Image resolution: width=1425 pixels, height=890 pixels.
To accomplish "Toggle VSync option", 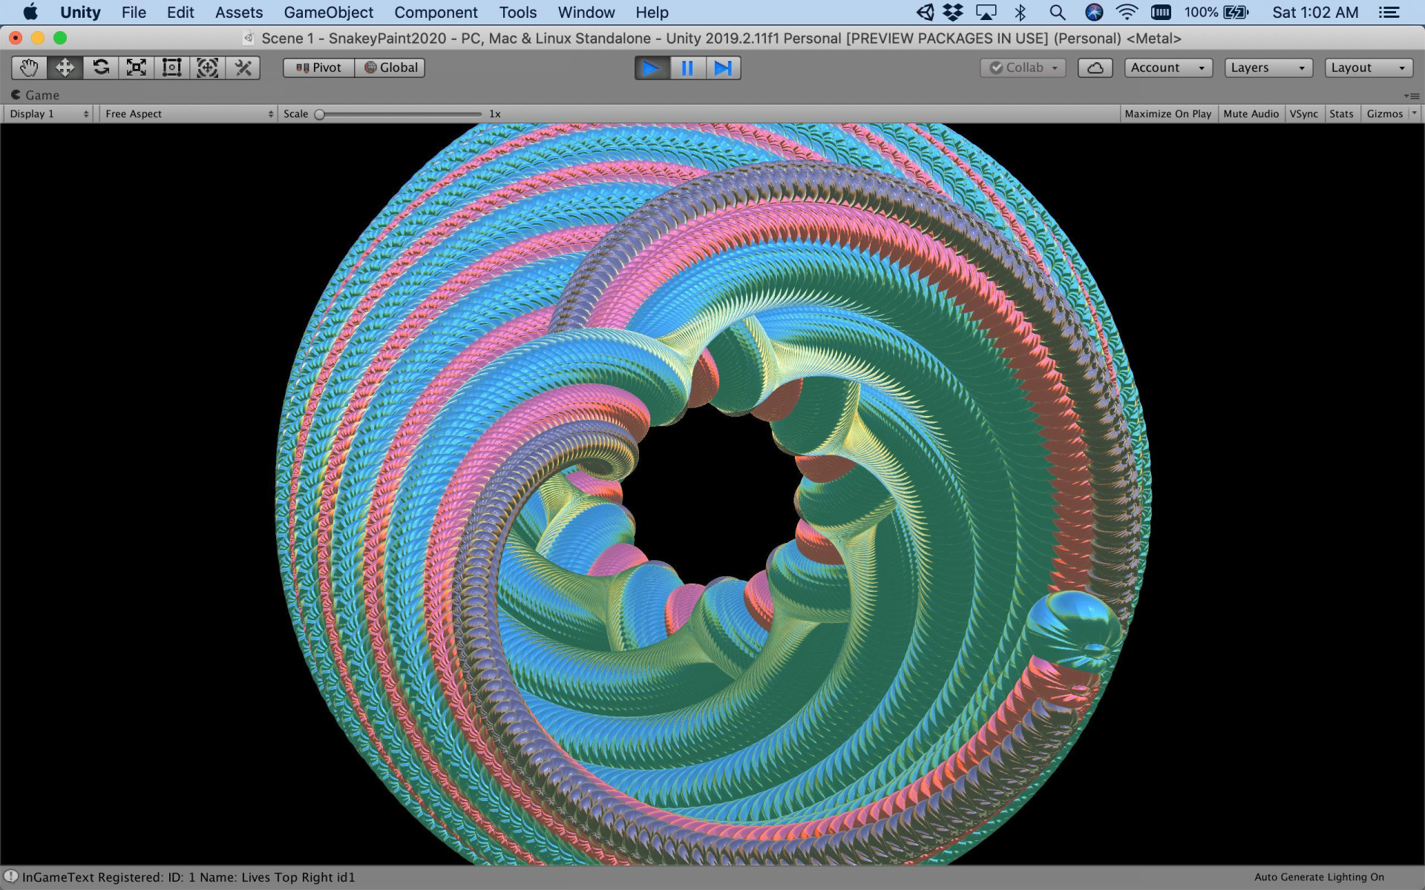I will [x=1303, y=113].
